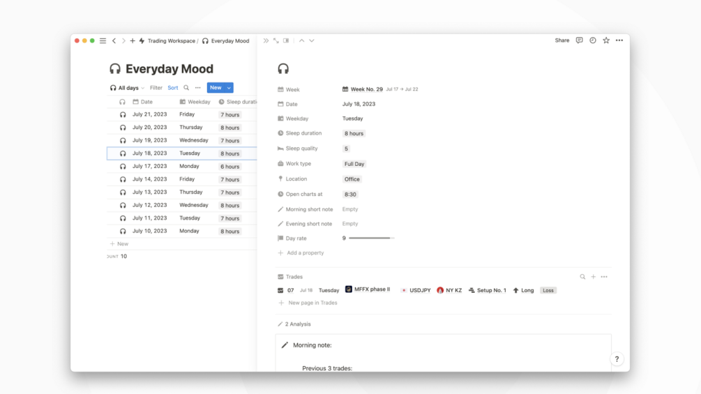This screenshot has height=394, width=701.
Task: Select the Sleep duration column header
Action: (x=237, y=102)
